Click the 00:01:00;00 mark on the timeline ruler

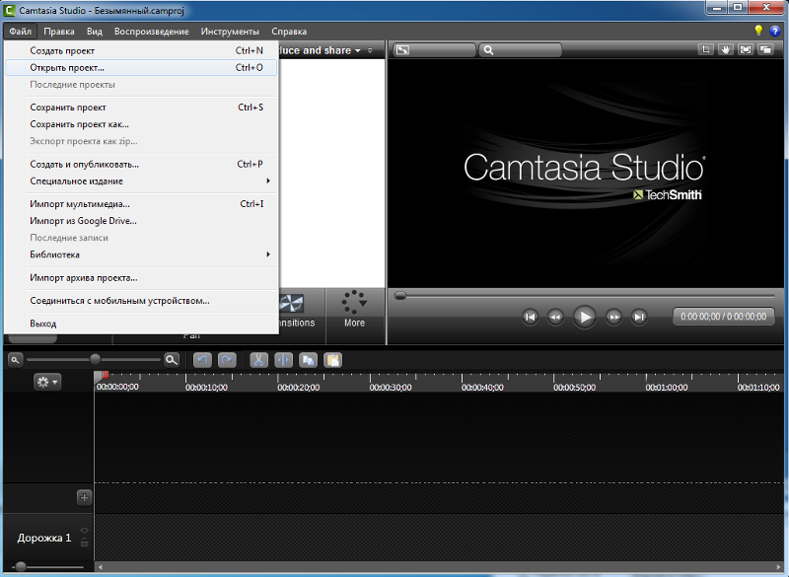[x=667, y=388]
